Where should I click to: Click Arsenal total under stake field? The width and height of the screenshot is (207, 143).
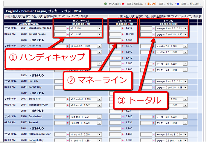[x=146, y=123]
